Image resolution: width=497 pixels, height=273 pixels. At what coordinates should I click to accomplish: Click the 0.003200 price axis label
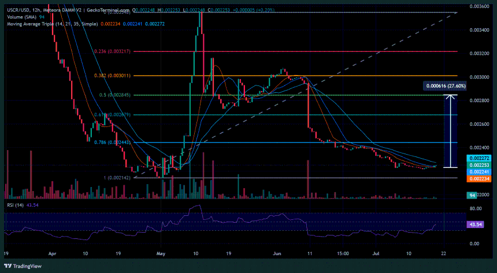coord(479,54)
